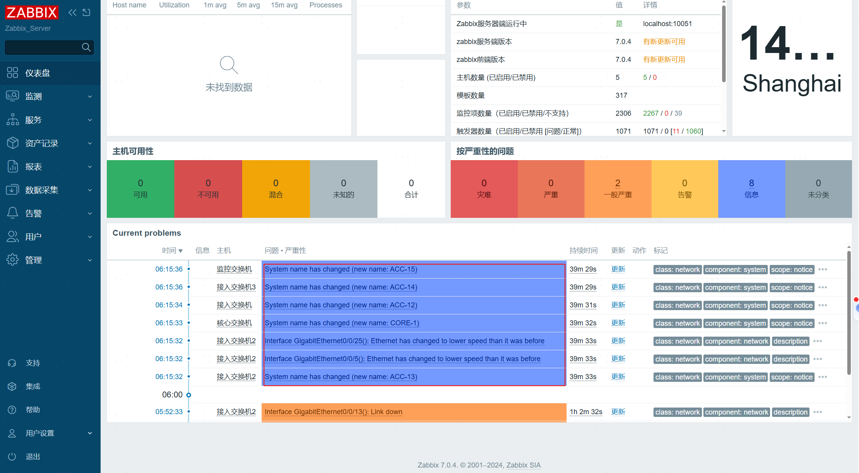Viewport: 859px width, 473px height.
Task: Expand the 资产记录 menu chevron
Action: click(90, 143)
